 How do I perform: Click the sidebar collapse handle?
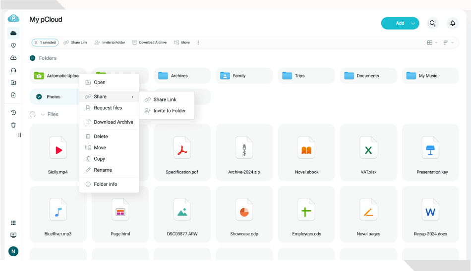click(19, 135)
